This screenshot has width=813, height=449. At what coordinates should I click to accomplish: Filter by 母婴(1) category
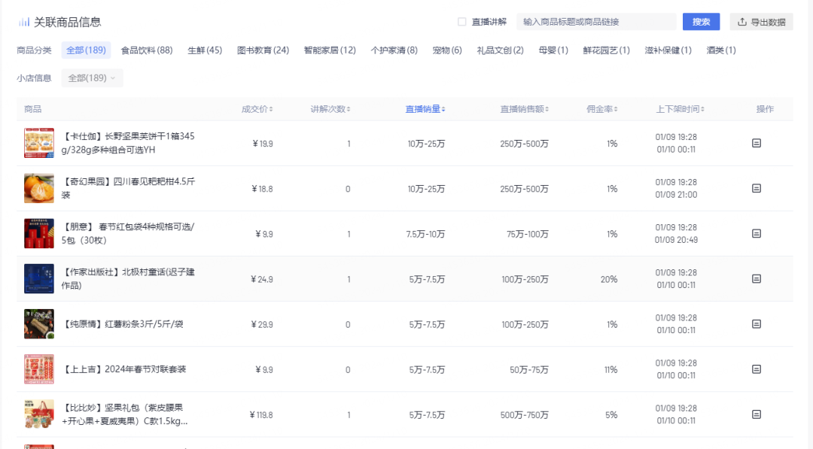point(553,50)
